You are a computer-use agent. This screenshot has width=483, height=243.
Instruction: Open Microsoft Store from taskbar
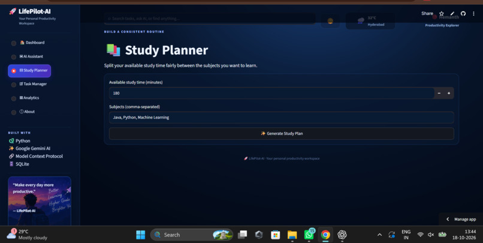coord(276,235)
